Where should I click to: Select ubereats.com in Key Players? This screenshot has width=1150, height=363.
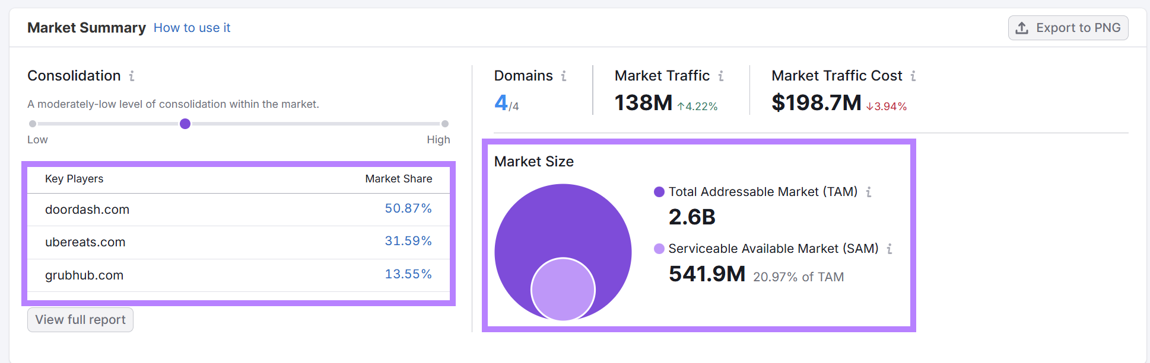click(x=85, y=242)
